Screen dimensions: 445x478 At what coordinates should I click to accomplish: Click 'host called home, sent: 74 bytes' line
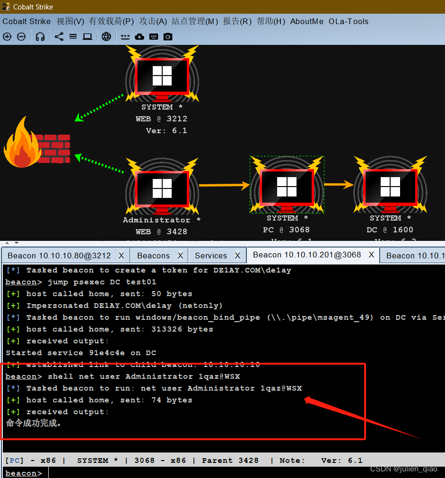[109, 400]
